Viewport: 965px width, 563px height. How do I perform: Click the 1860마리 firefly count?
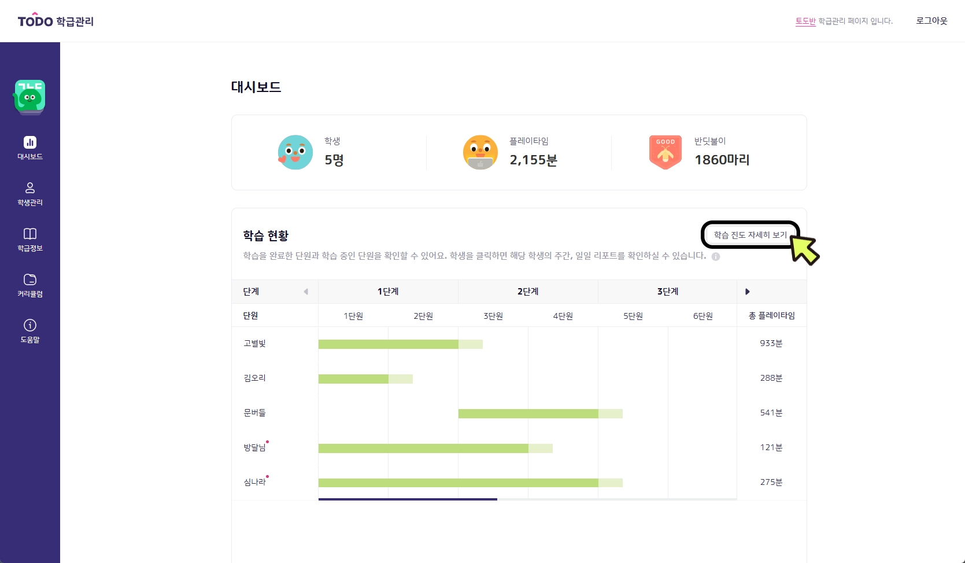[x=722, y=160]
